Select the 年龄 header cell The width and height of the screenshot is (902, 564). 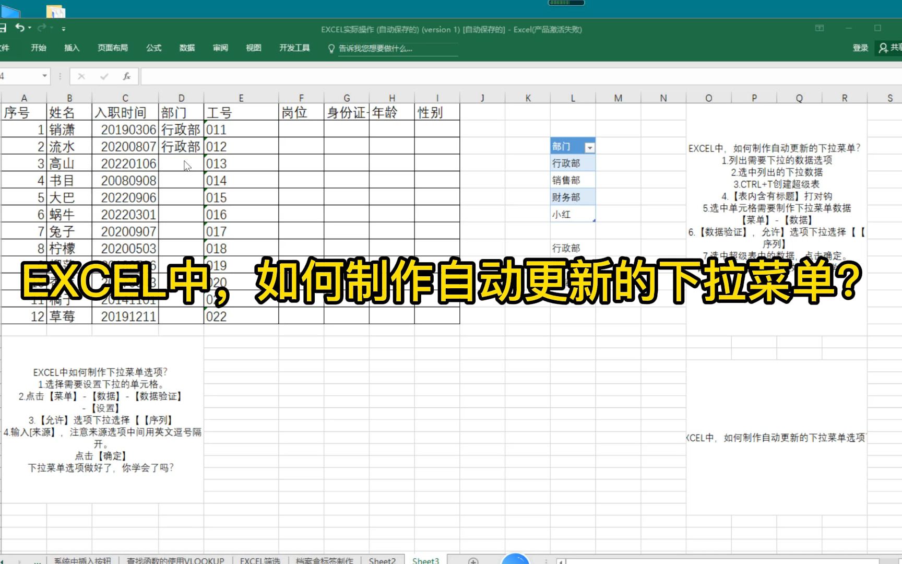tap(392, 112)
